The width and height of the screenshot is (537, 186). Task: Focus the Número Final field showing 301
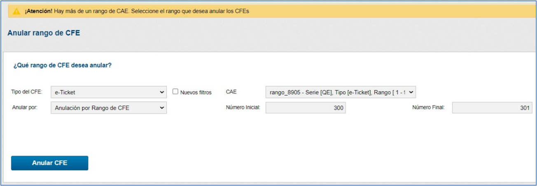point(492,108)
